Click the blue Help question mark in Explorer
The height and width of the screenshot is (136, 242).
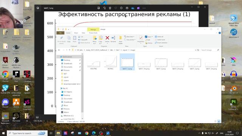(x=220, y=33)
